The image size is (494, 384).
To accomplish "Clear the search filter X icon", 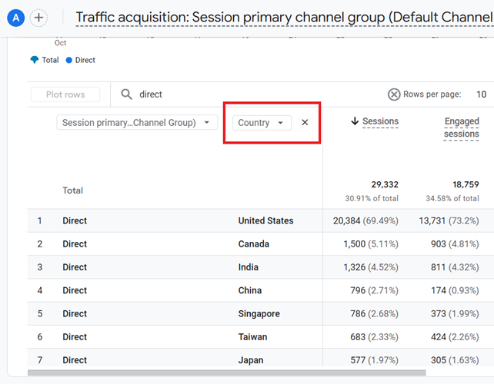I will point(394,94).
